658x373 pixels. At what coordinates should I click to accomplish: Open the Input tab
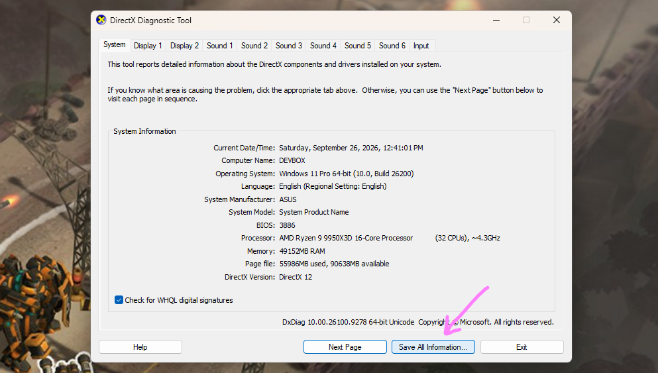421,46
